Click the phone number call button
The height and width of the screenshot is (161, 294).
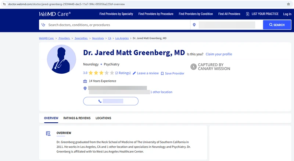111,101
